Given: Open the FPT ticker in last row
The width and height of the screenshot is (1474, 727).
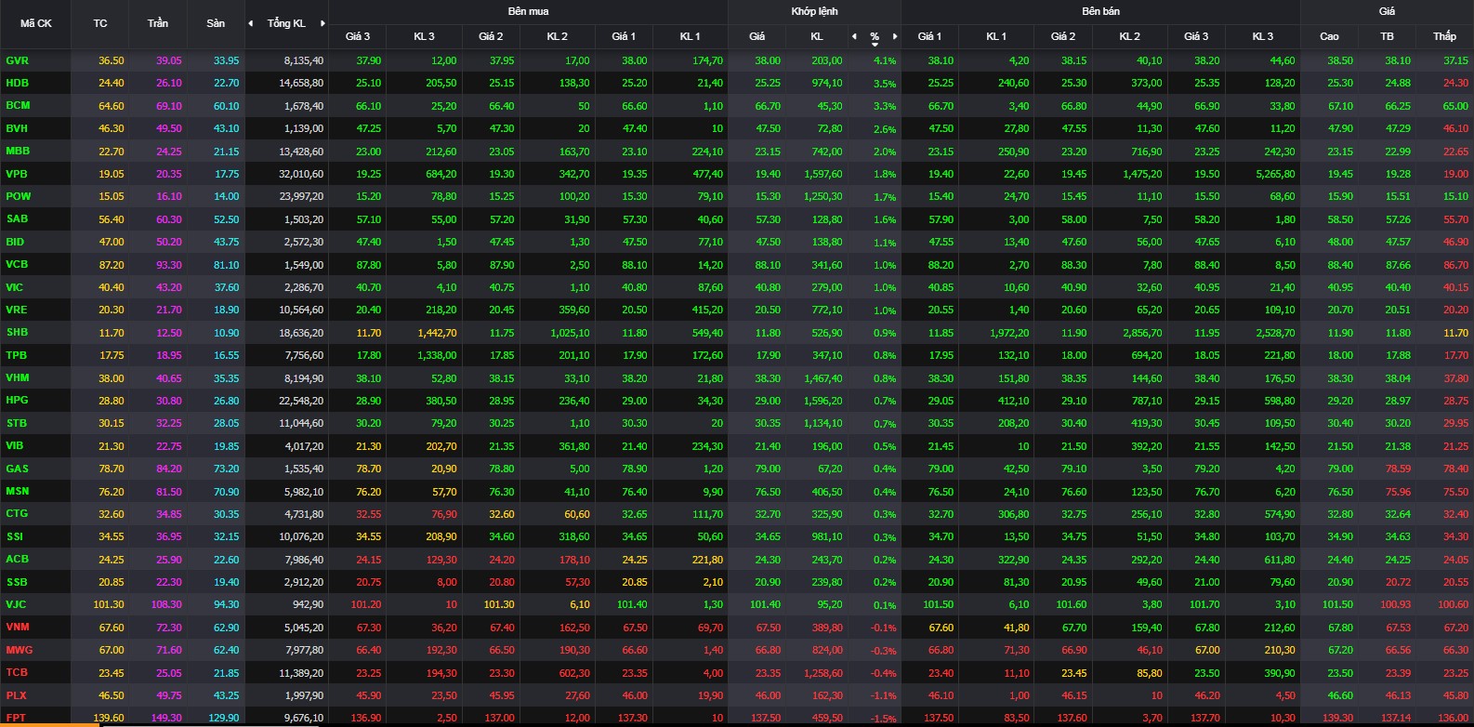Looking at the screenshot, I should [x=16, y=718].
